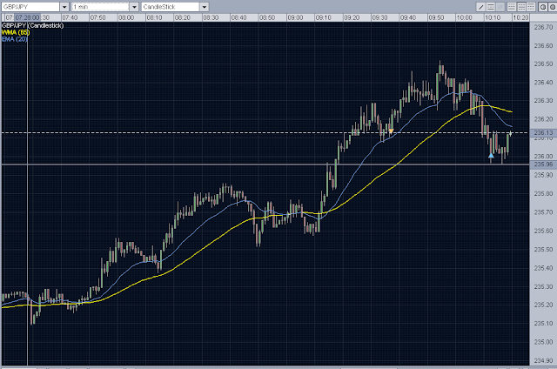Open the CandleStick chart type dropdown arrow

(204, 7)
